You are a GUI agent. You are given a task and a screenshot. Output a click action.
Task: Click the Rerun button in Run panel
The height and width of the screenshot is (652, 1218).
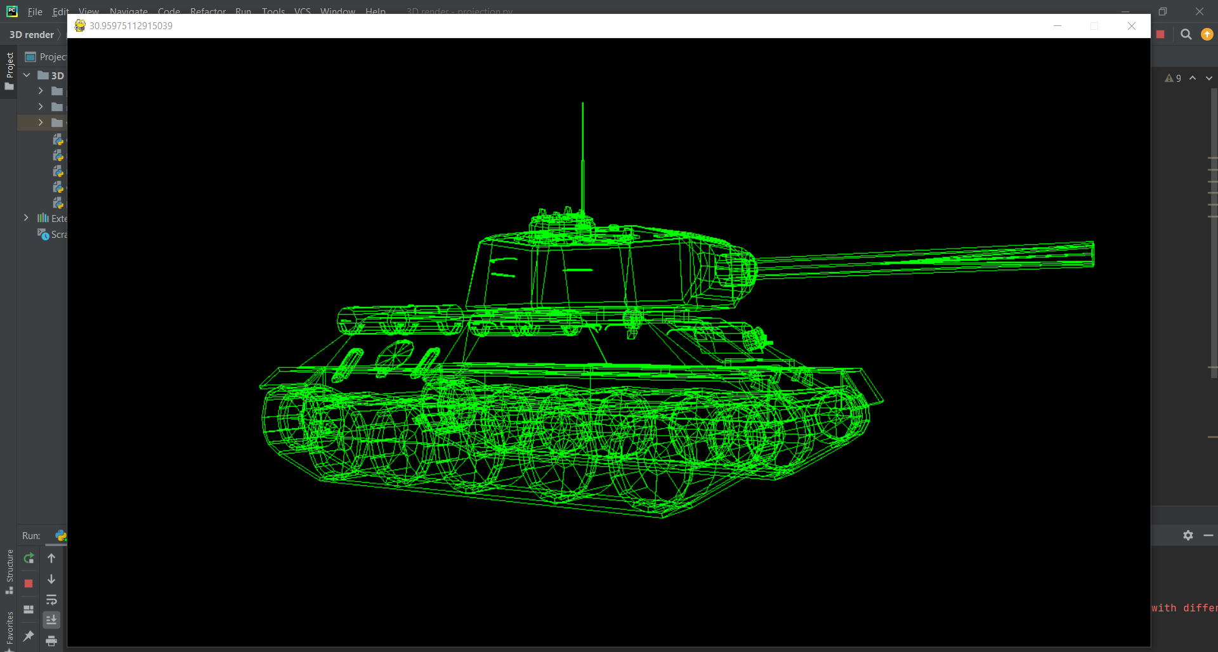(29, 559)
